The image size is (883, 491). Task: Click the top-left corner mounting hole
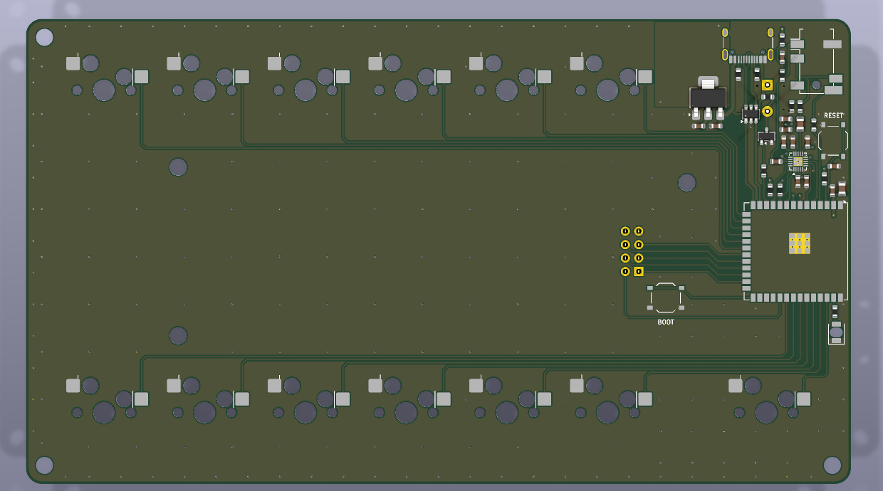point(44,38)
